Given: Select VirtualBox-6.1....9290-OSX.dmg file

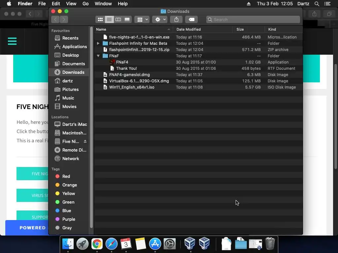Looking at the screenshot, I should coord(198,81).
